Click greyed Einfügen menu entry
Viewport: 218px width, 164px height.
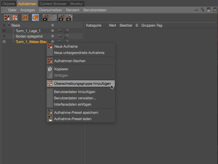coord(81,75)
